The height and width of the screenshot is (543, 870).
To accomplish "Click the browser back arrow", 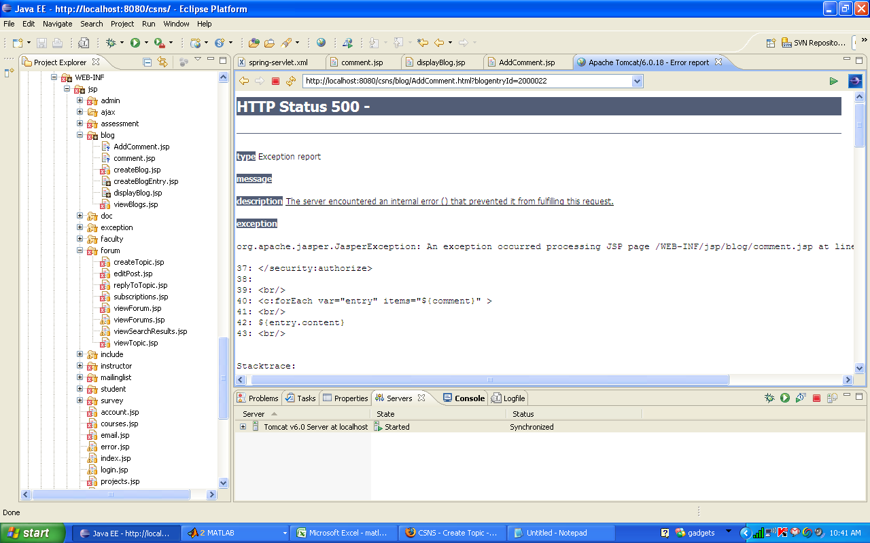I will coord(243,81).
